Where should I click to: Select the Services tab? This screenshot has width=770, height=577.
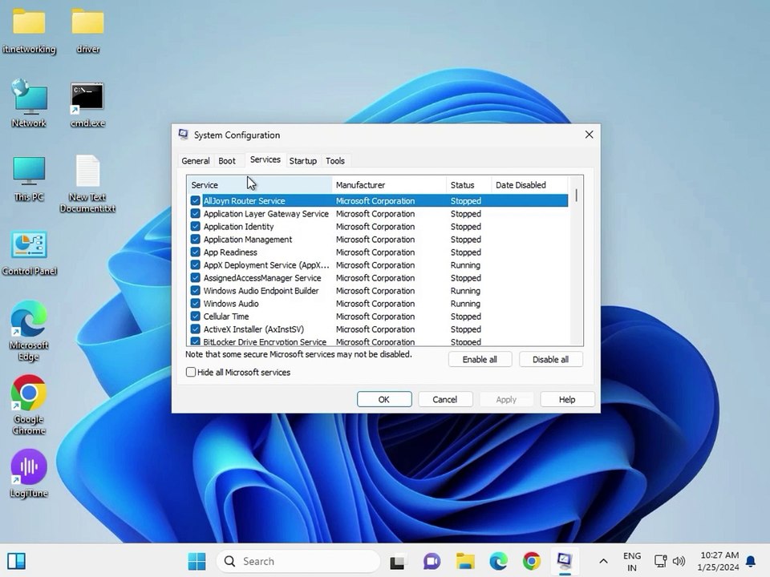pyautogui.click(x=265, y=159)
